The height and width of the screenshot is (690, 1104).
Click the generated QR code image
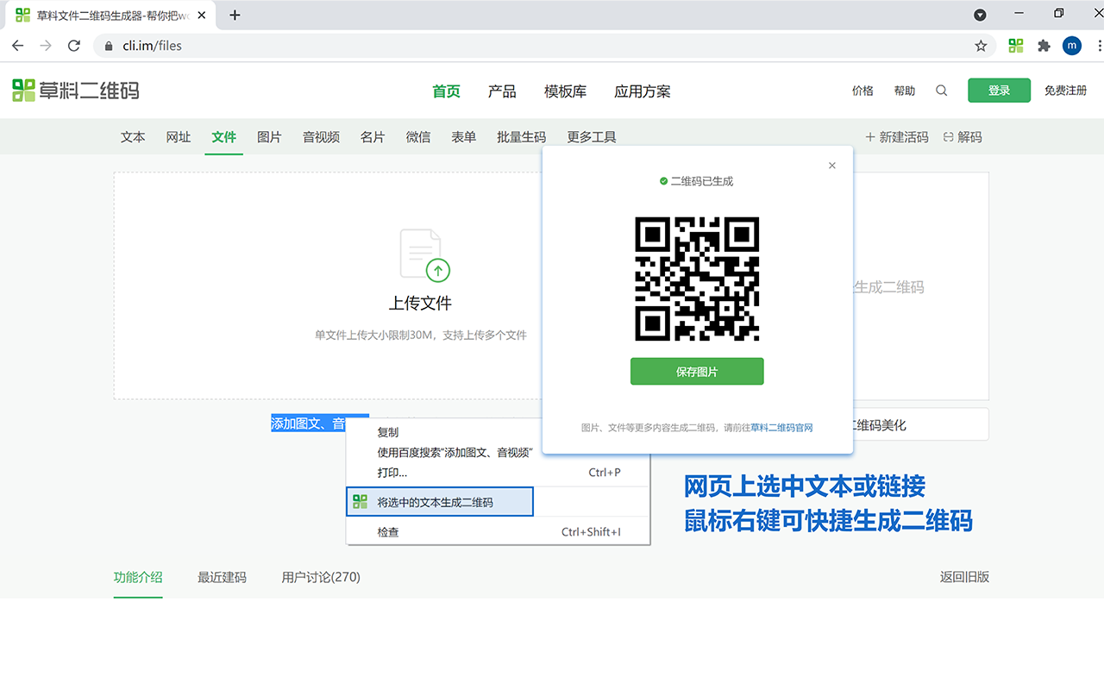(x=697, y=279)
